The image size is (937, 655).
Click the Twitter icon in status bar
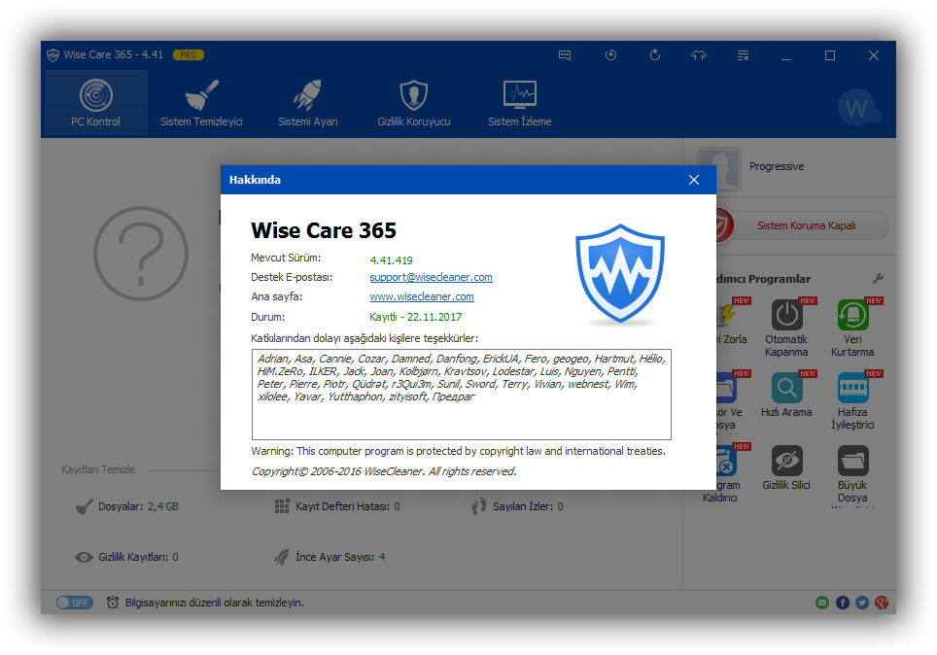click(x=862, y=603)
